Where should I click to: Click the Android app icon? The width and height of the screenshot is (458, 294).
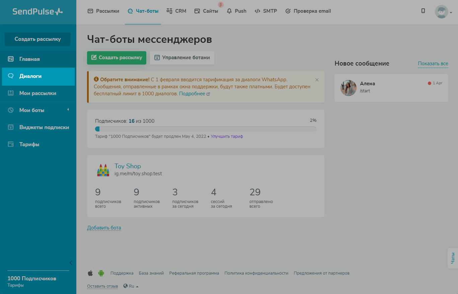[x=101, y=273]
